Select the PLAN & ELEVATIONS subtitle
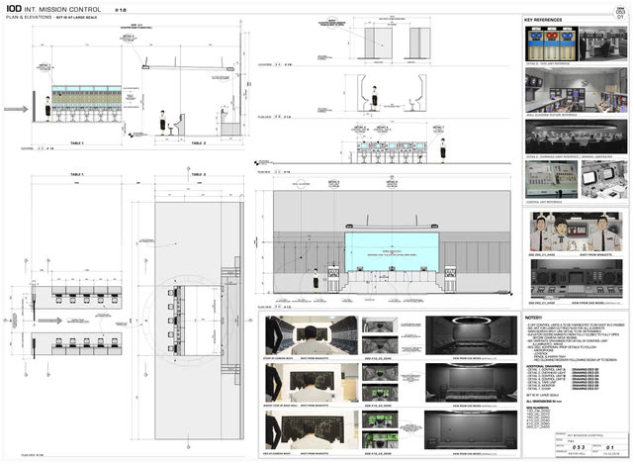The height and width of the screenshot is (463, 633). (x=29, y=18)
